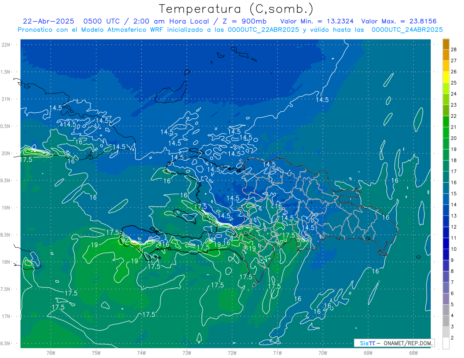Click the '69W' longitude axis label

click(x=368, y=353)
